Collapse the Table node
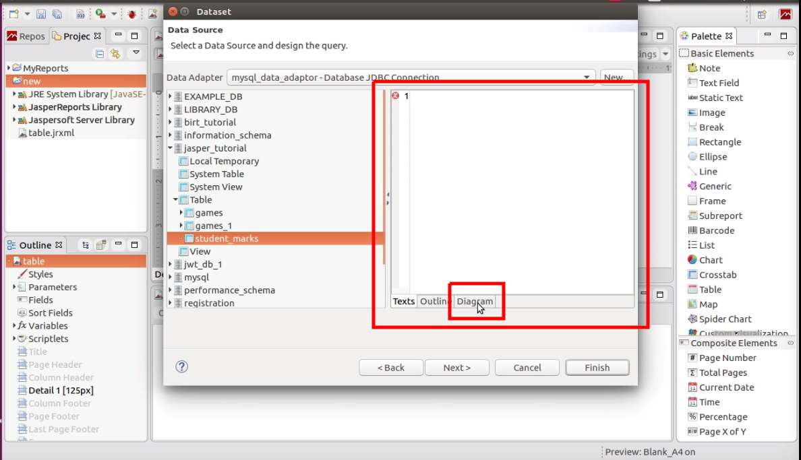 [x=176, y=199]
